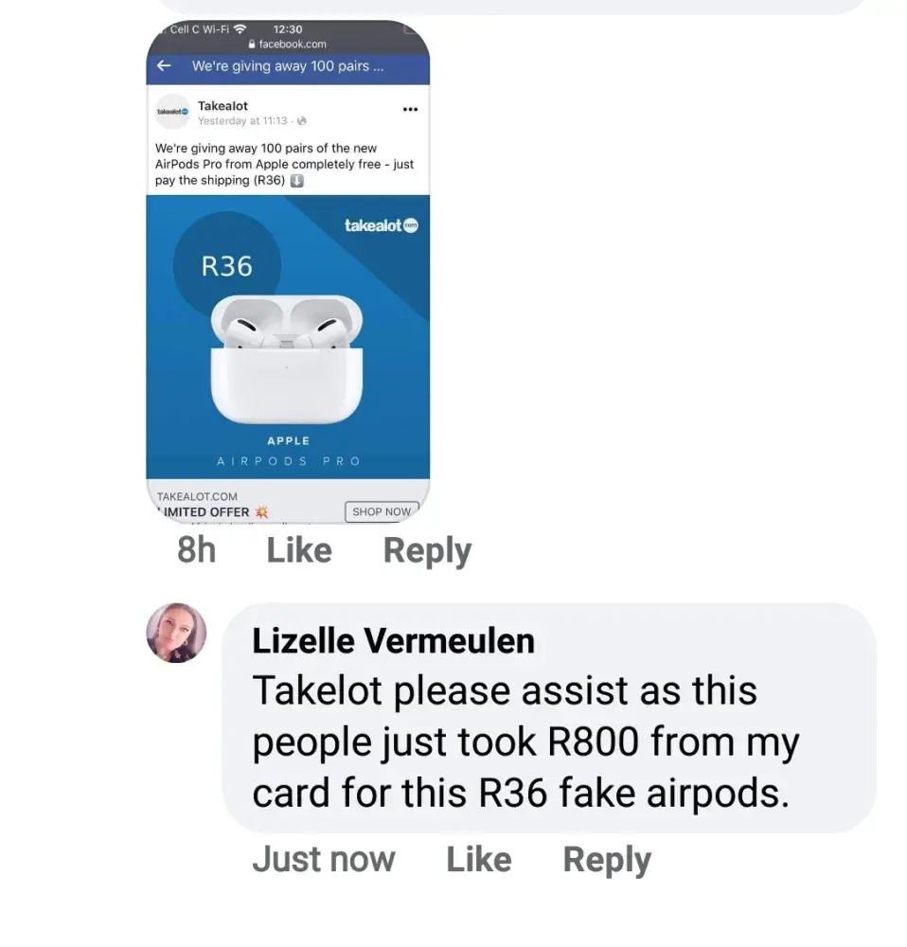Click the Just now timestamp
The height and width of the screenshot is (947, 907).
324,860
